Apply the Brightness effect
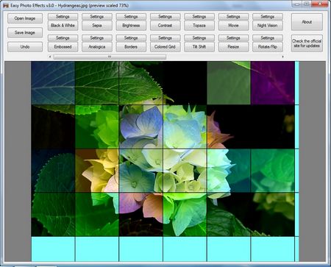 click(x=131, y=26)
